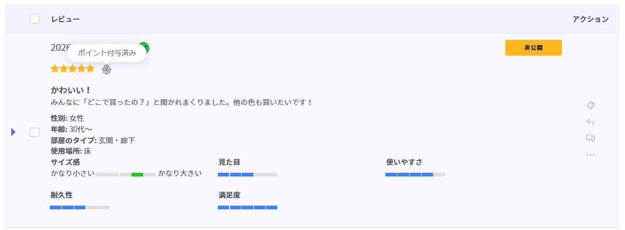Click the reply arrow icon
This screenshot has height=230, width=625.
tap(591, 122)
